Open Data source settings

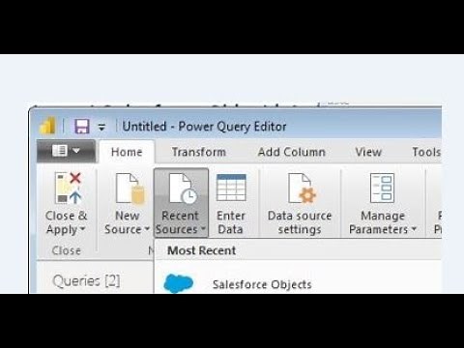(x=300, y=203)
